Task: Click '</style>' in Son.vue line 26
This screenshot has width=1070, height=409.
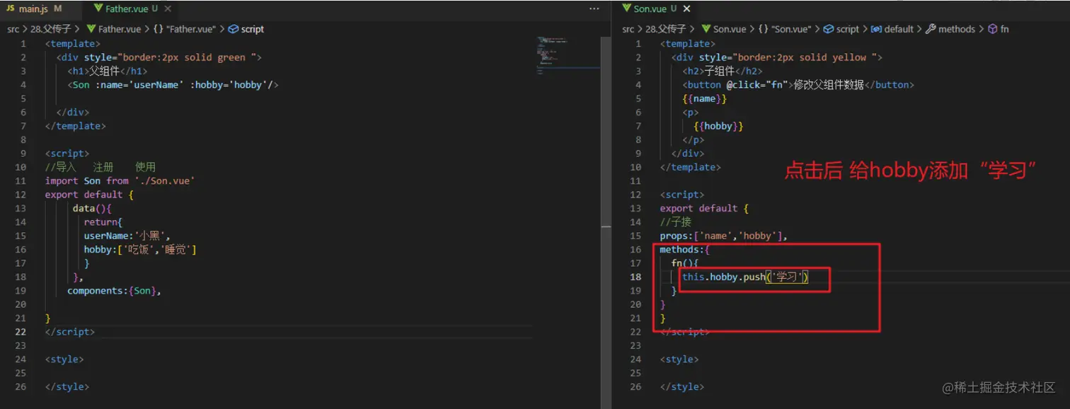Action: (x=682, y=386)
